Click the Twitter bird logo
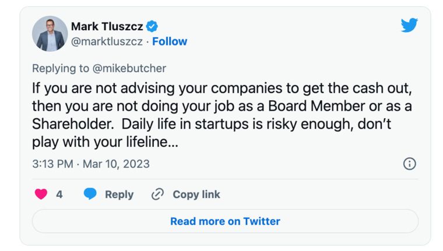 pos(409,25)
